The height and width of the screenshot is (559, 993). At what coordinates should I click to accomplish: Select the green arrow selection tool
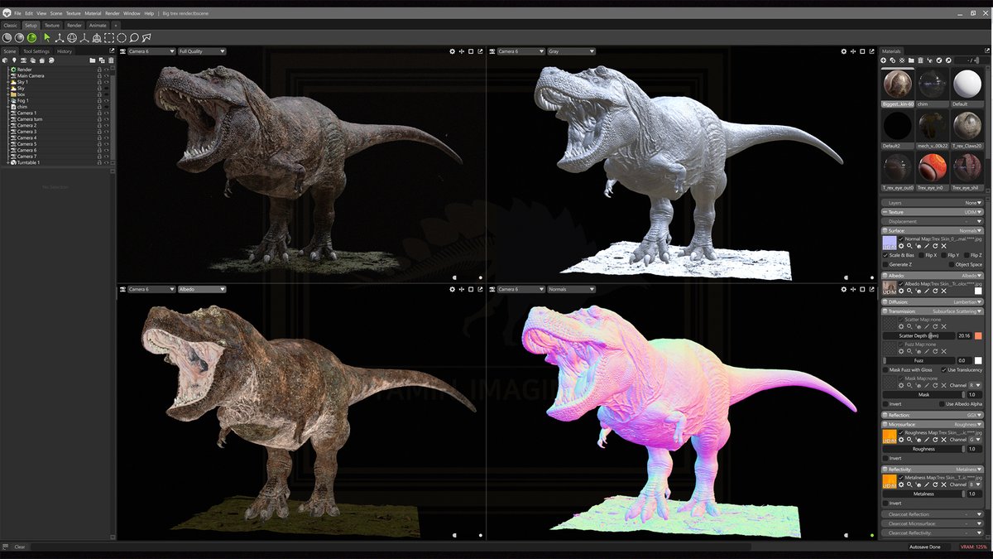point(46,38)
